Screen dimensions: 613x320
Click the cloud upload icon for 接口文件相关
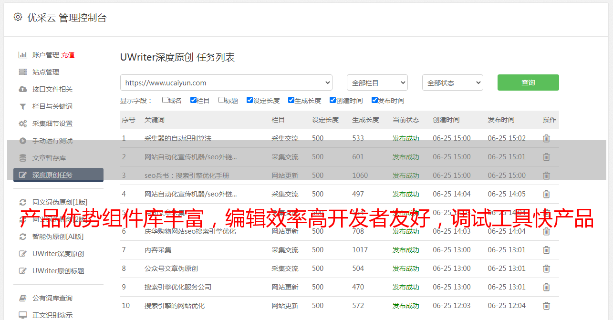point(22,89)
